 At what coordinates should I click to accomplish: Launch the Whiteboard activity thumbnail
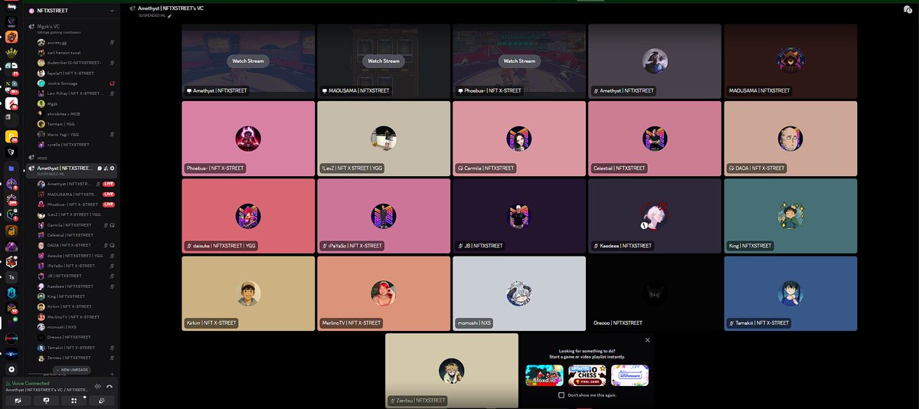(630, 375)
